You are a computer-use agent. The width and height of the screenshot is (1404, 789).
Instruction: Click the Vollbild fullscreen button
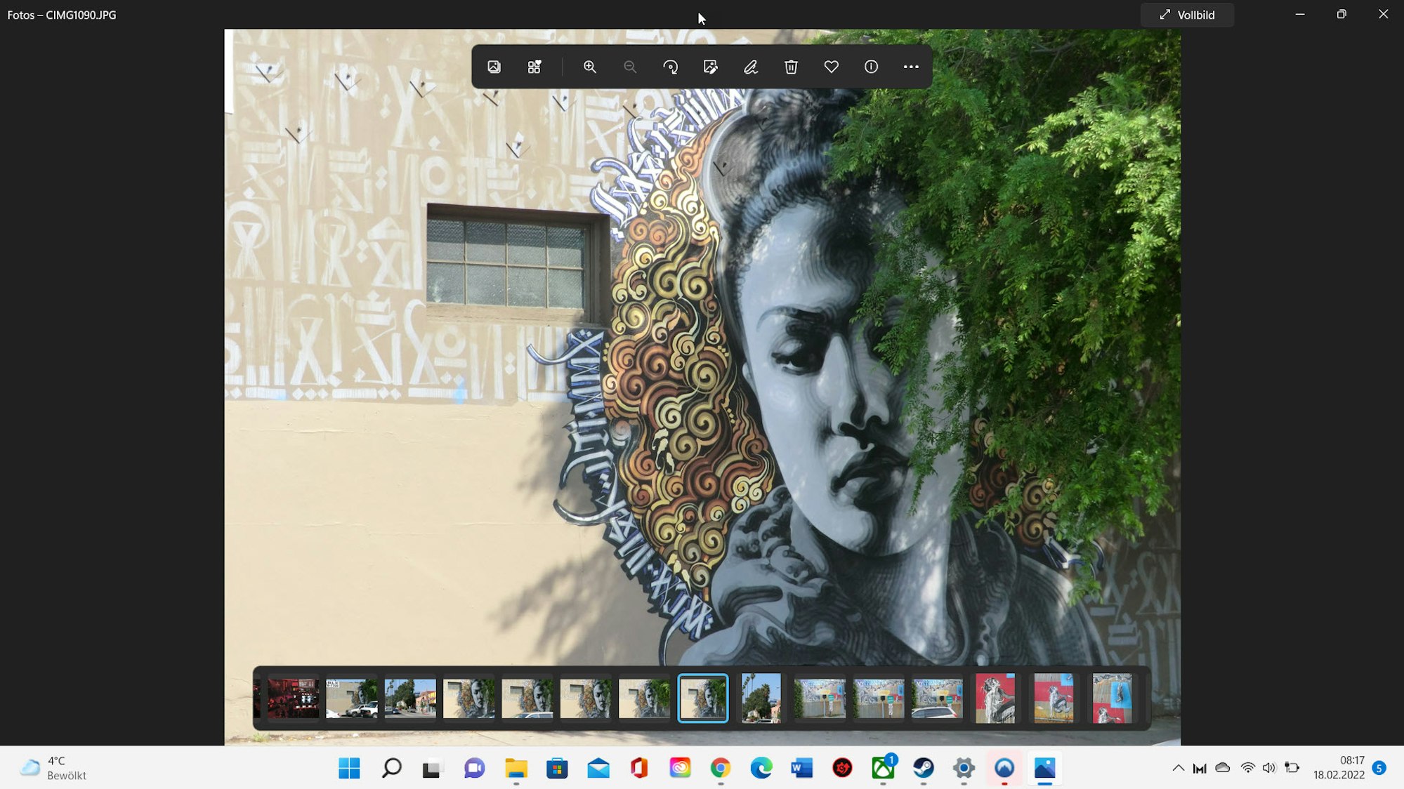coord(1187,15)
